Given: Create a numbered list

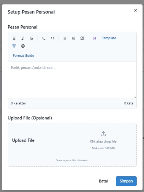Looking at the screenshot, I should click(x=73, y=38).
